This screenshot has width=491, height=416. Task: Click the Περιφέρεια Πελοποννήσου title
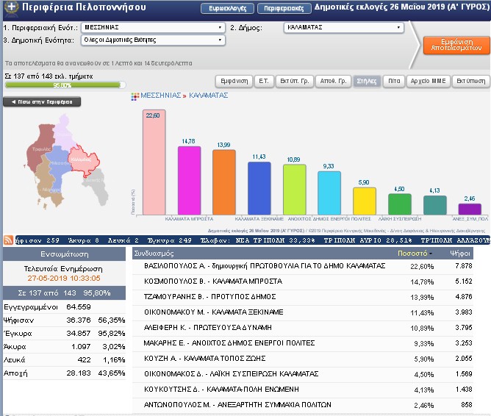coord(84,7)
